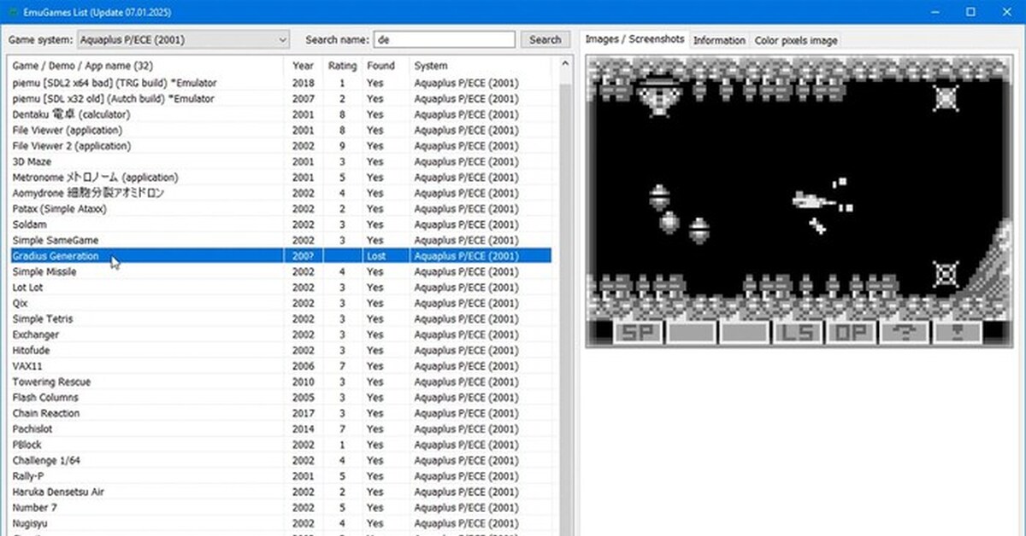Click the System column header
This screenshot has height=536, width=1026.
pyautogui.click(x=432, y=65)
